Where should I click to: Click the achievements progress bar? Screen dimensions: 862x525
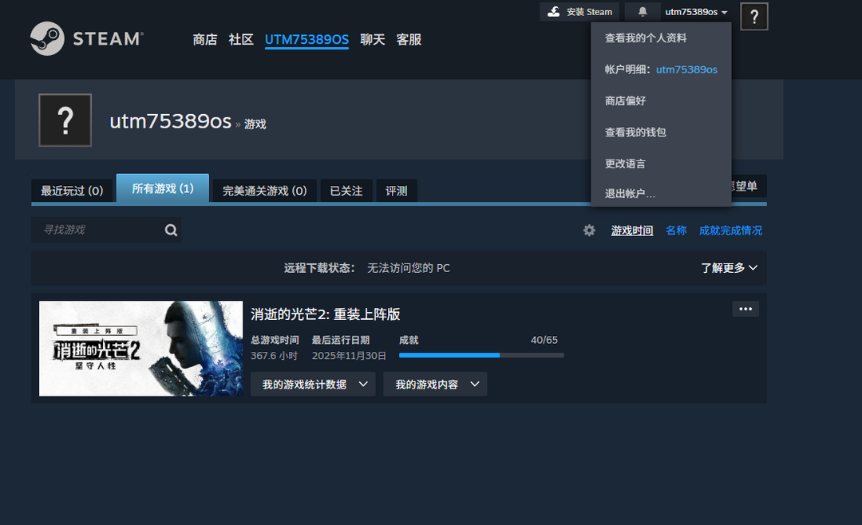tap(481, 355)
